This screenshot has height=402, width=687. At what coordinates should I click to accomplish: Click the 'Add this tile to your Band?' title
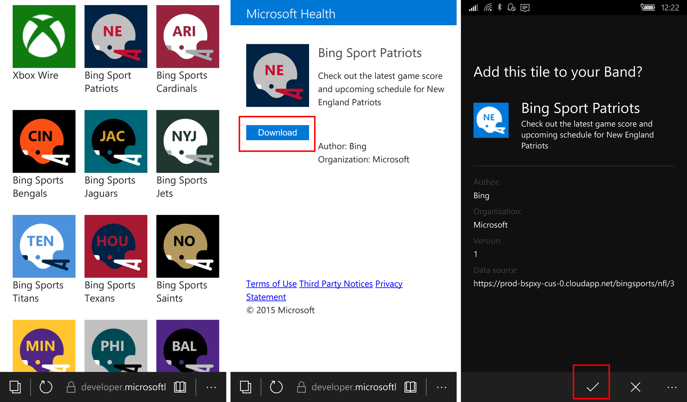(x=558, y=72)
